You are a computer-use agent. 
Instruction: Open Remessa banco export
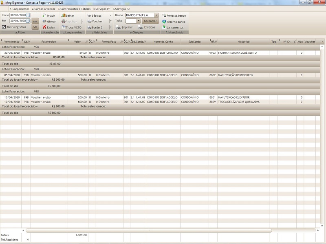pos(164,15)
